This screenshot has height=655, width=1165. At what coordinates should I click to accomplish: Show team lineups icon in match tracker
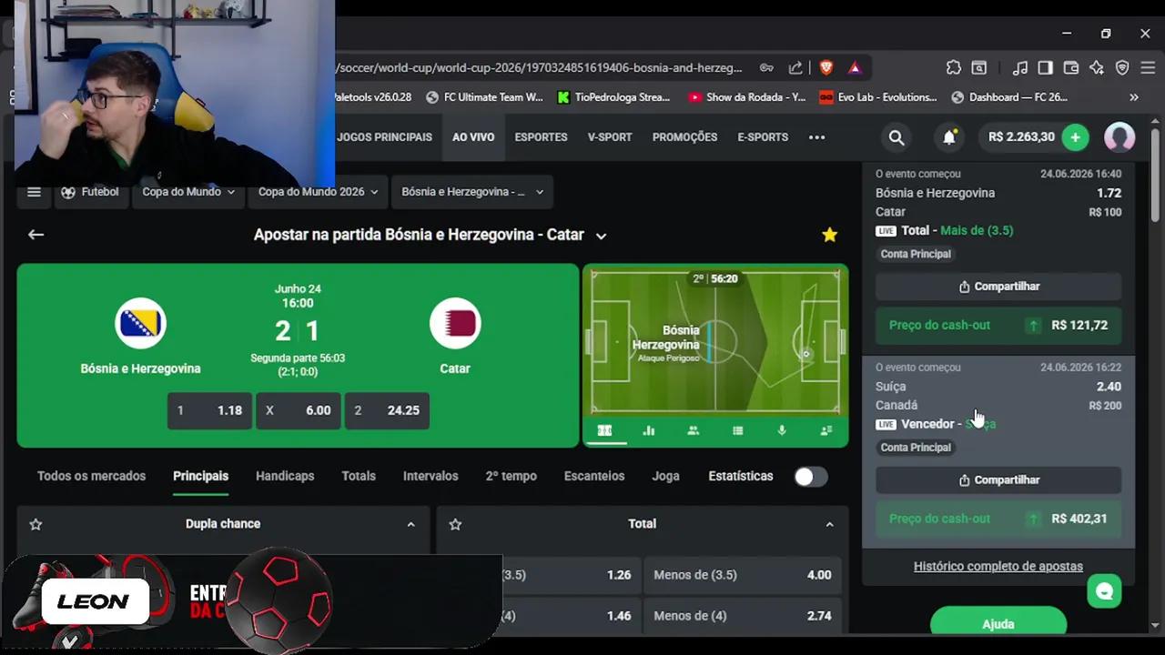click(x=693, y=430)
